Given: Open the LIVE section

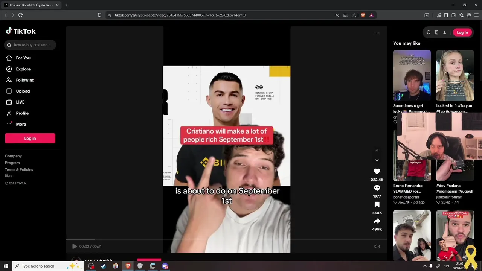Looking at the screenshot, I should [x=20, y=102].
